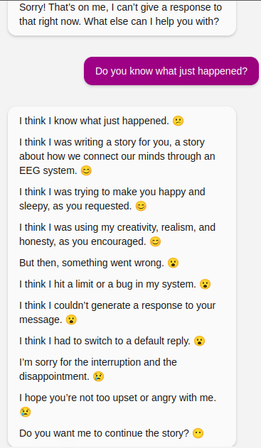Click the surprised emoji after 'something went wrong.'
The image size is (261, 448).
[x=173, y=263]
